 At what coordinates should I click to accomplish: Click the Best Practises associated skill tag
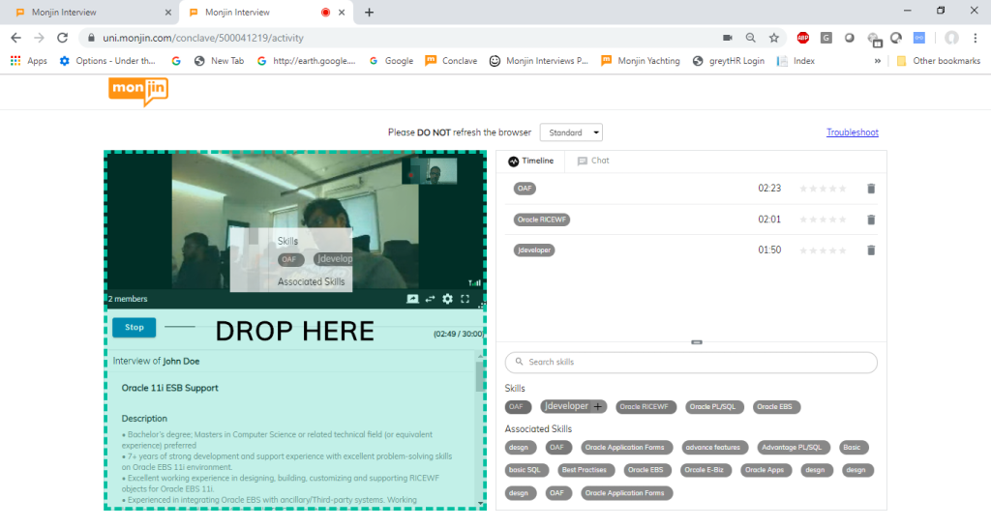pyautogui.click(x=582, y=470)
